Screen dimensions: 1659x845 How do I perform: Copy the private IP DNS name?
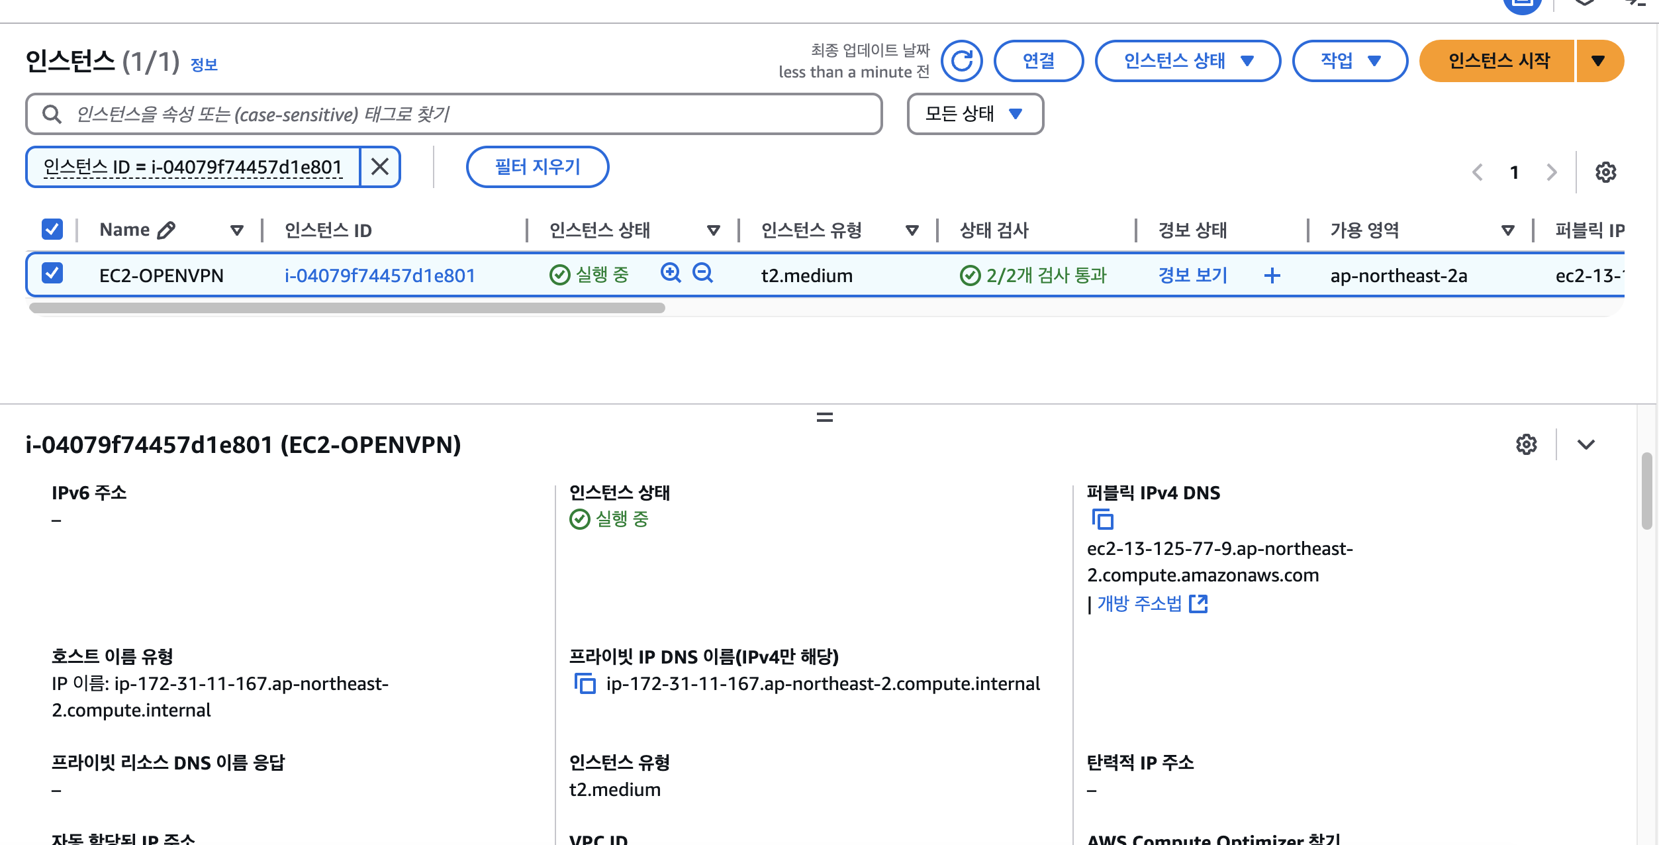pos(585,683)
